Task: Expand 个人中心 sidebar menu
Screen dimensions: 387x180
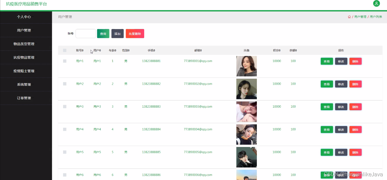Action: [x=26, y=17]
